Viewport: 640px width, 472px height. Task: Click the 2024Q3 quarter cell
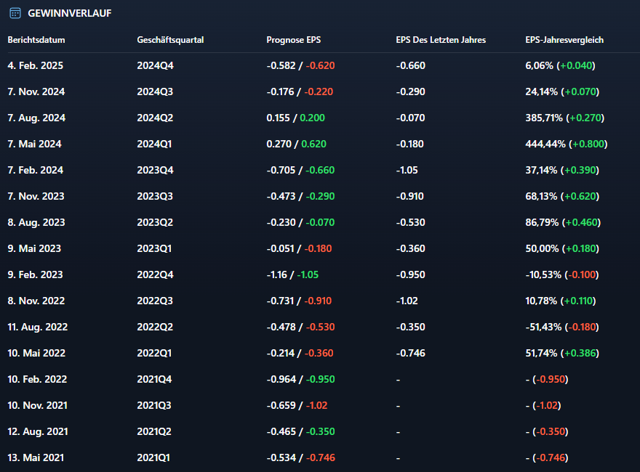coord(156,91)
